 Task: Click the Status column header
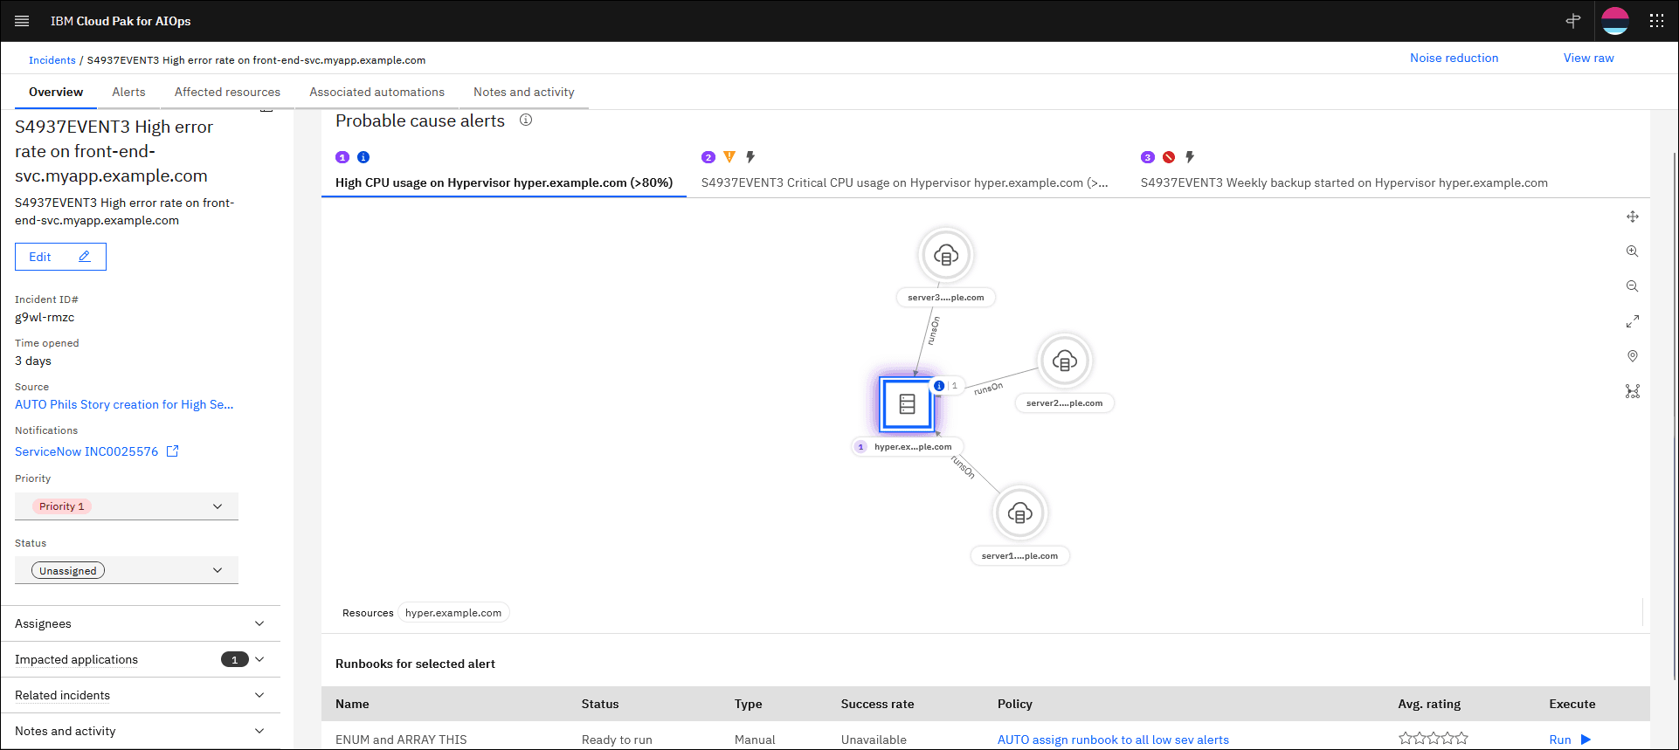pos(600,704)
